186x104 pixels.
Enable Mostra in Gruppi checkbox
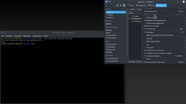143,26
